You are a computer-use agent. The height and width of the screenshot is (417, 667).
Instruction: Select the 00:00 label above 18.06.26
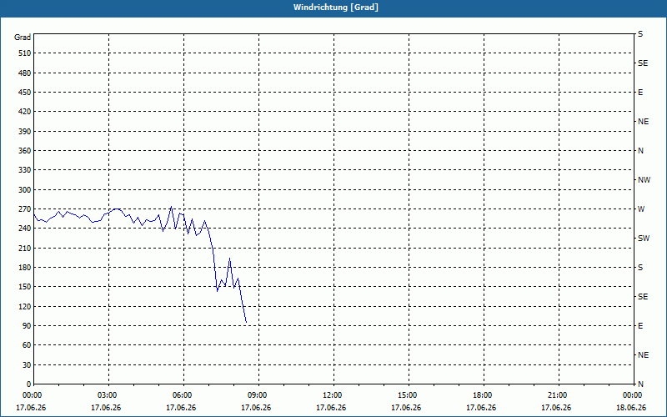click(x=633, y=395)
